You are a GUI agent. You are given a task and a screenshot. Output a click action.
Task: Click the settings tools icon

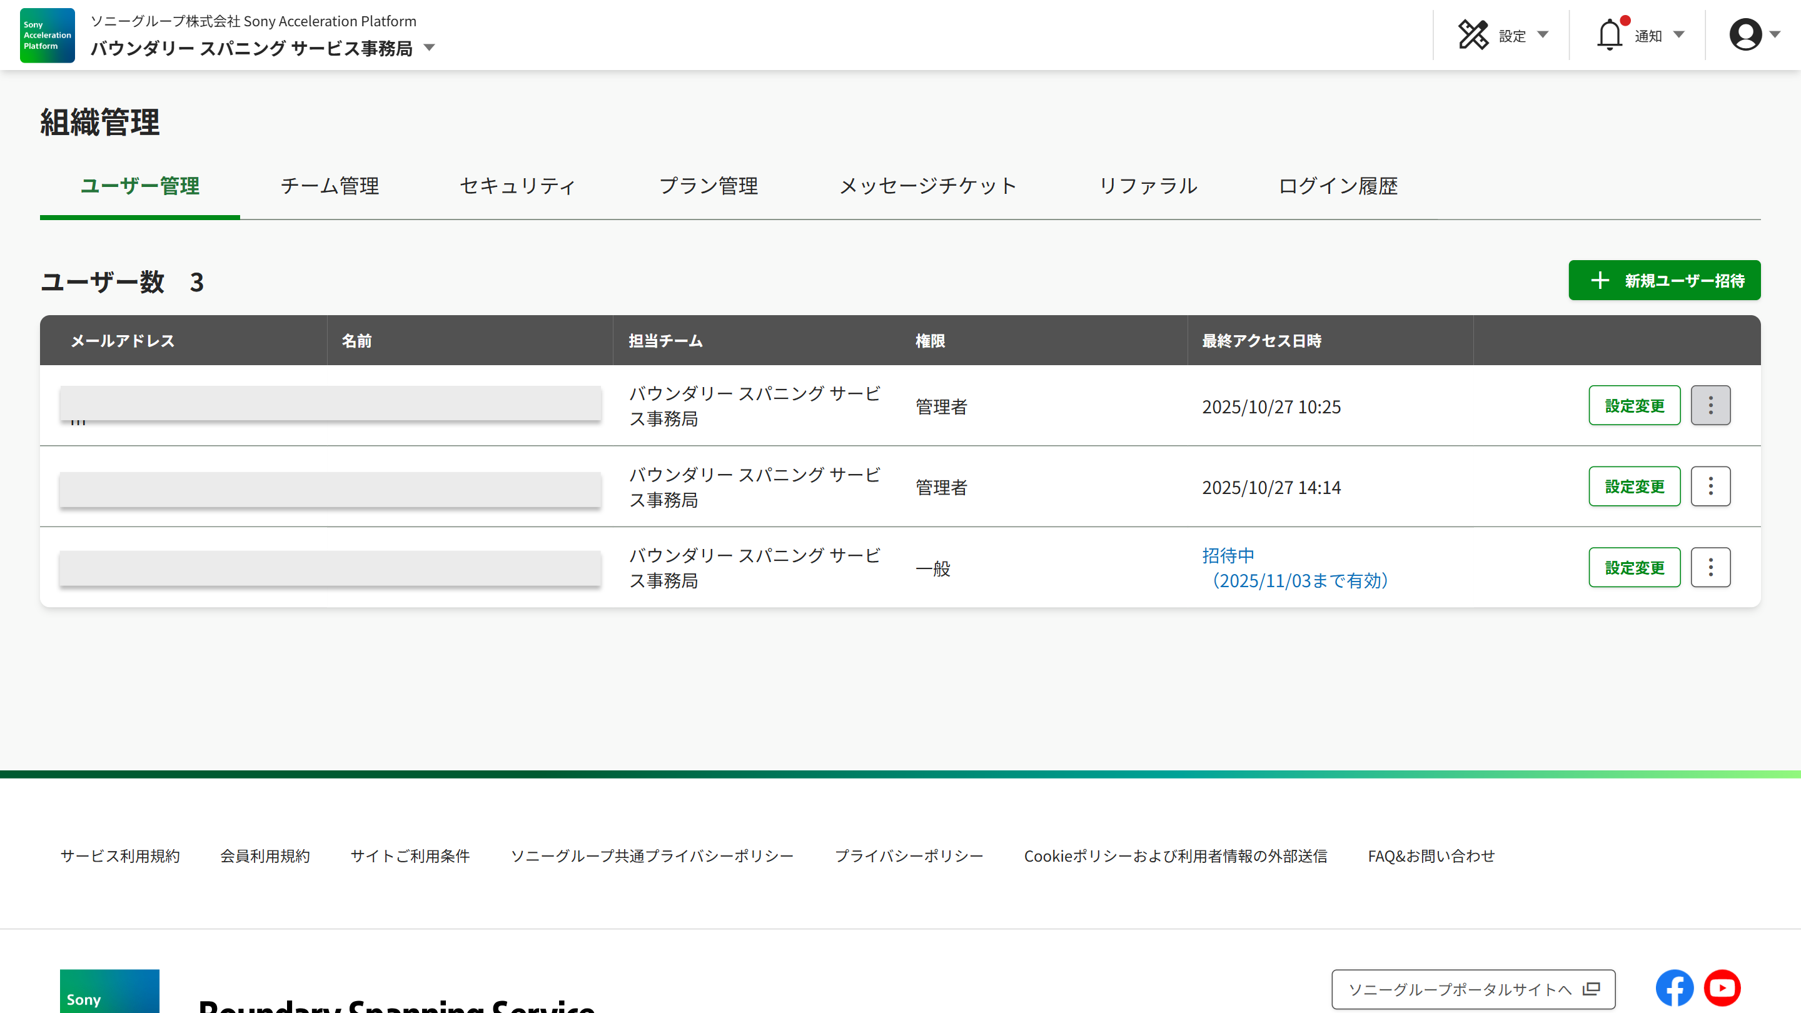click(1473, 35)
